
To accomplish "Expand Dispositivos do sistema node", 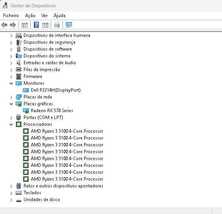I will (11, 56).
